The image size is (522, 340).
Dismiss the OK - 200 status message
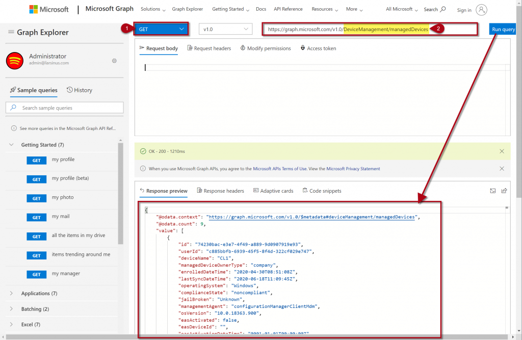click(x=502, y=151)
